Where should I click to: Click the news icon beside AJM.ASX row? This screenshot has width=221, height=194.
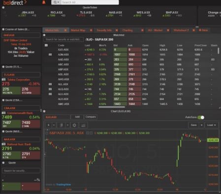50,54
